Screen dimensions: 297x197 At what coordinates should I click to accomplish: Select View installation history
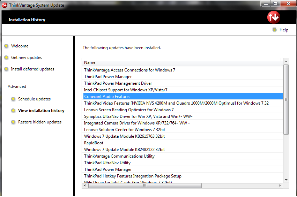click(41, 111)
